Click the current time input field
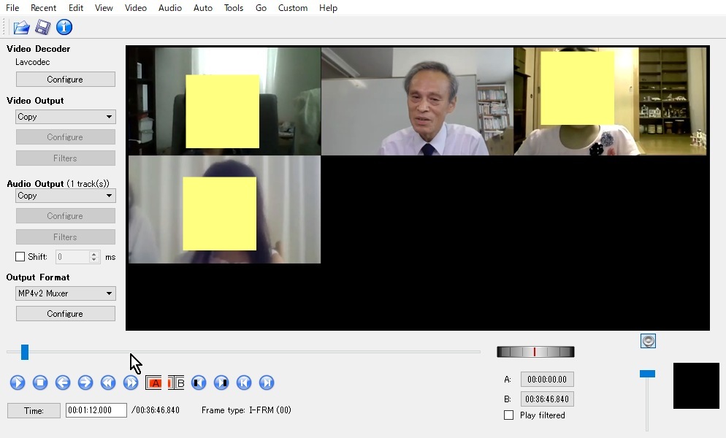 tap(96, 410)
